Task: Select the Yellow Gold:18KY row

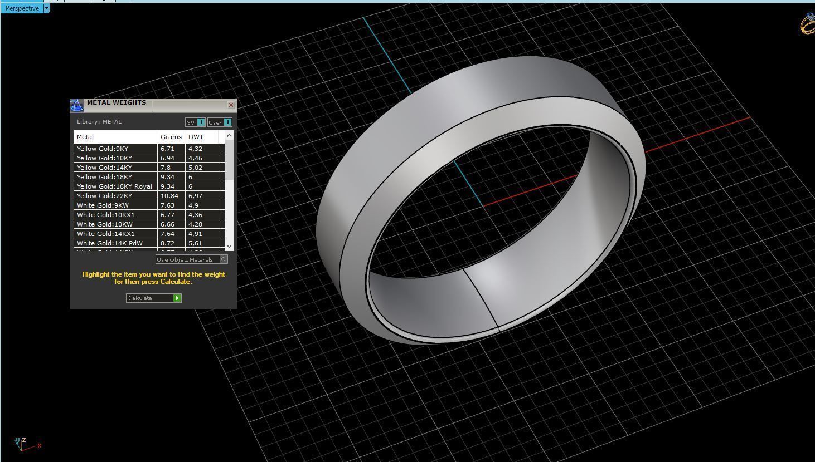Action: 149,177
